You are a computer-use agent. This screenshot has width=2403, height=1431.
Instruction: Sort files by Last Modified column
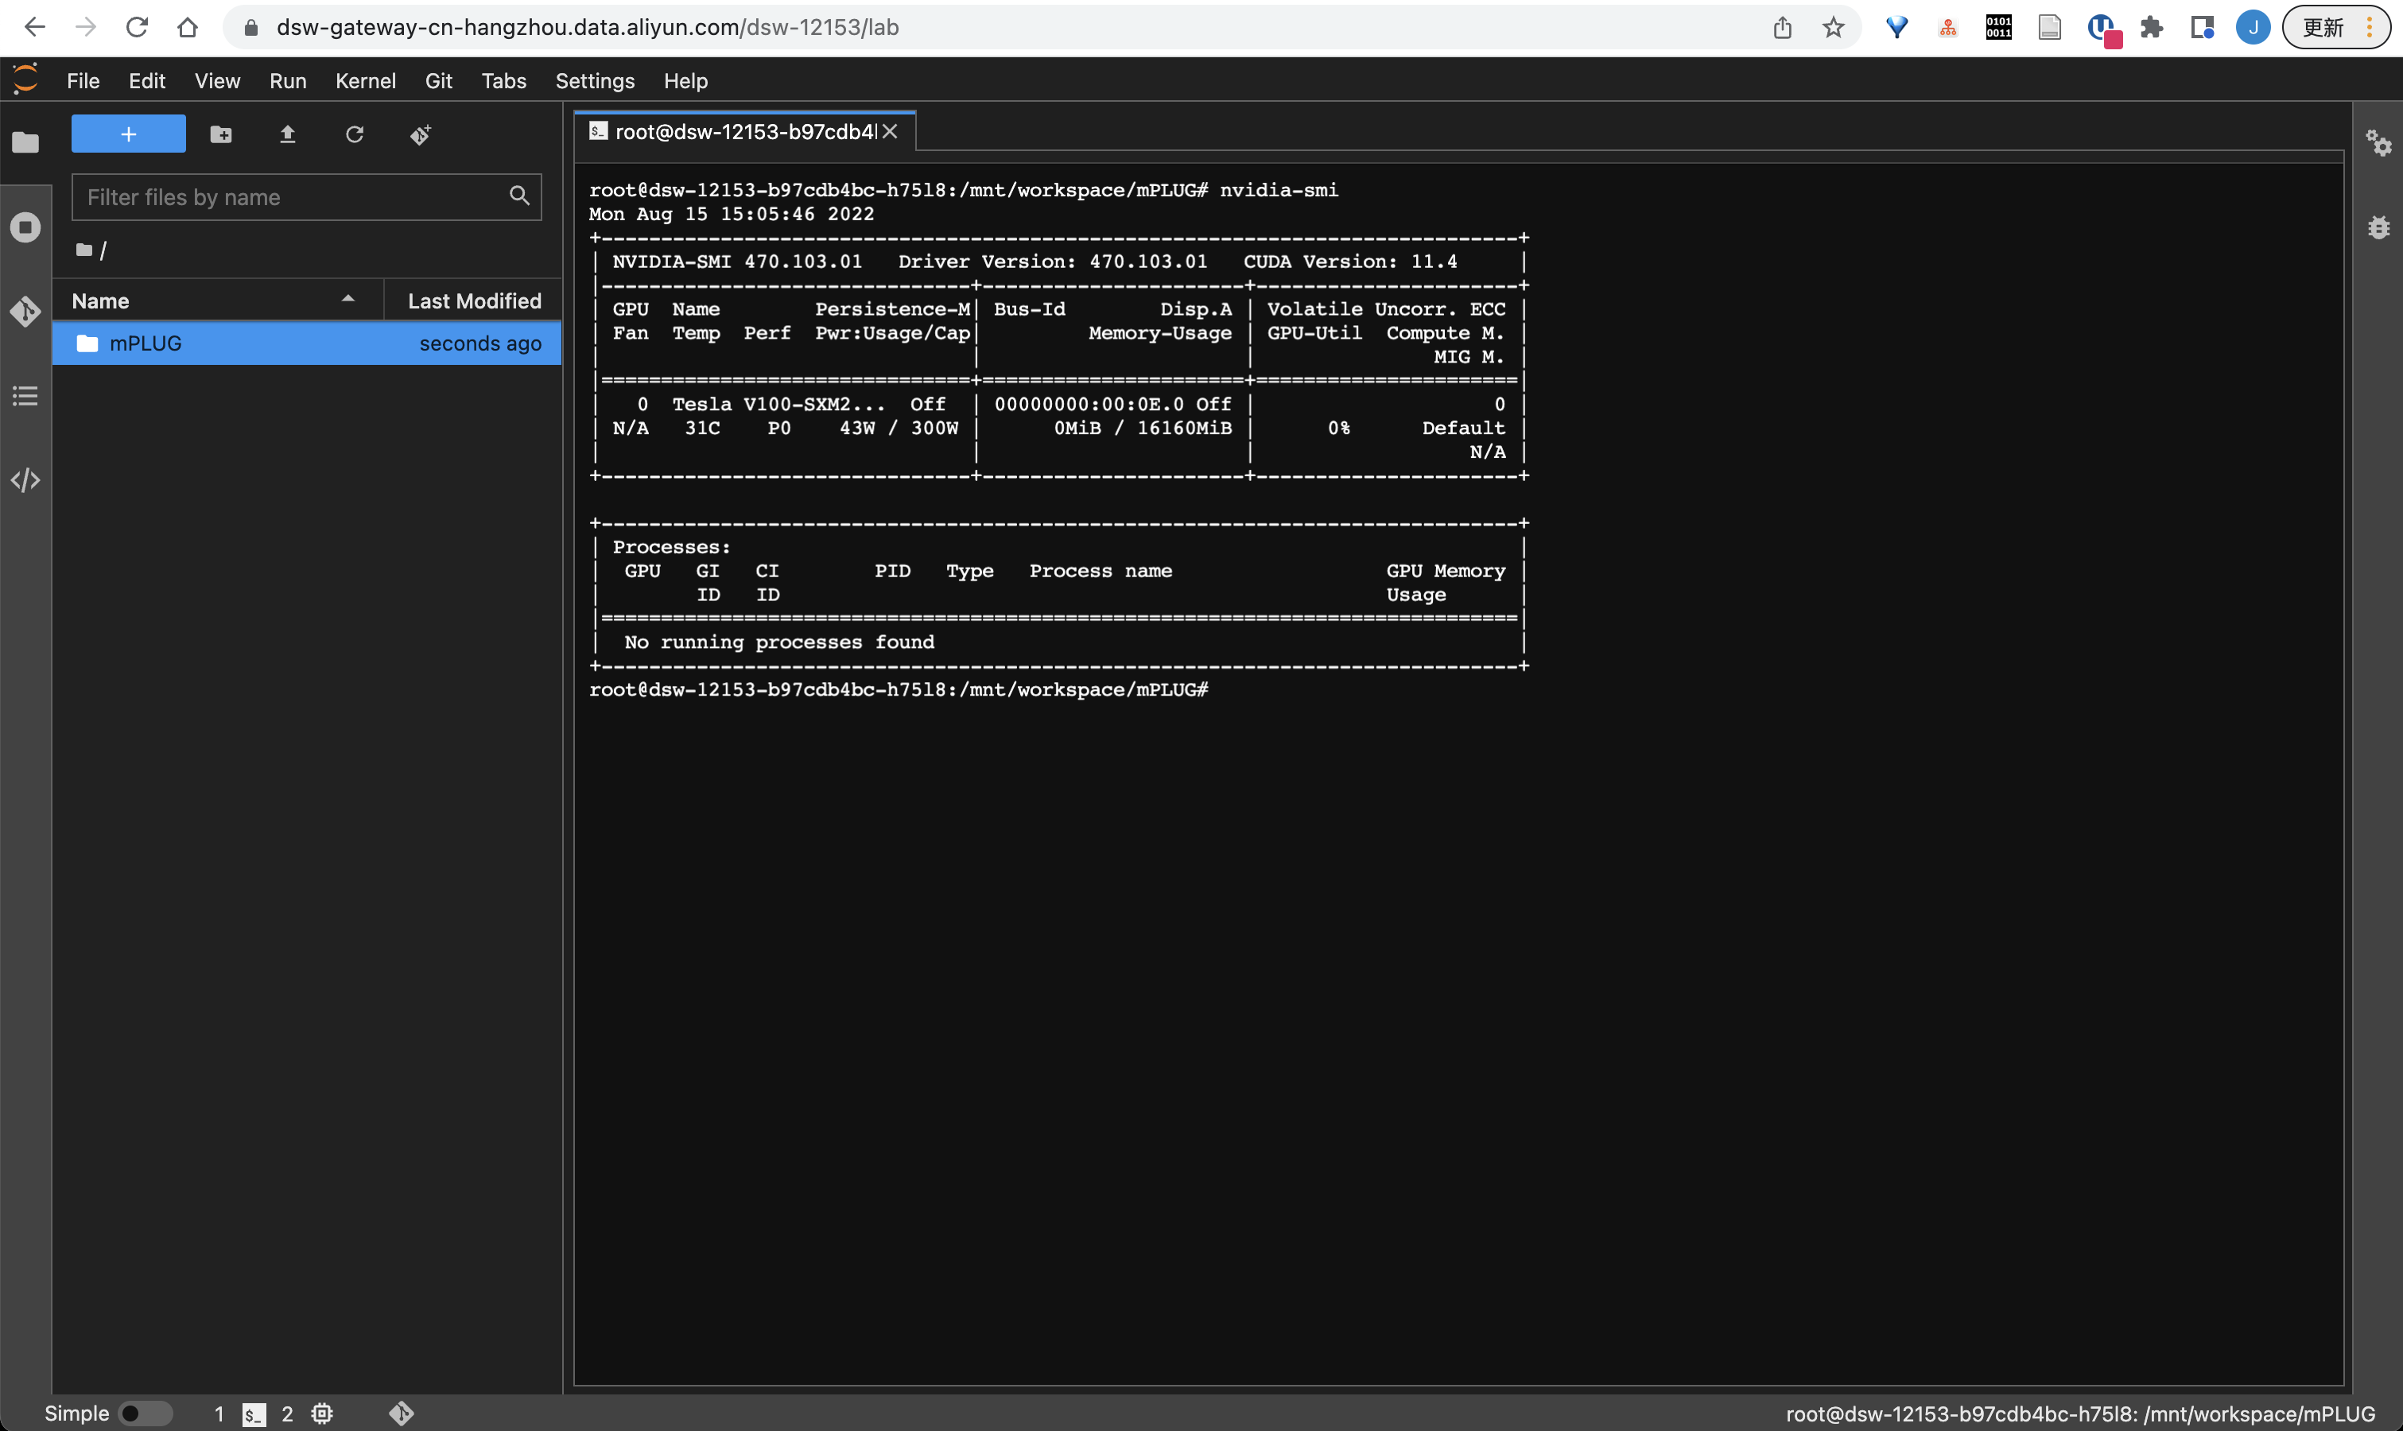click(x=473, y=301)
